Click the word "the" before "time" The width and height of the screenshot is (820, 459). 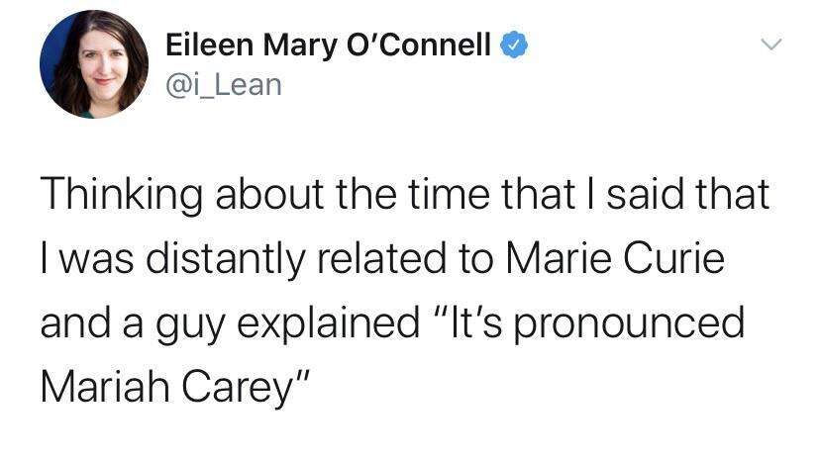pos(366,194)
